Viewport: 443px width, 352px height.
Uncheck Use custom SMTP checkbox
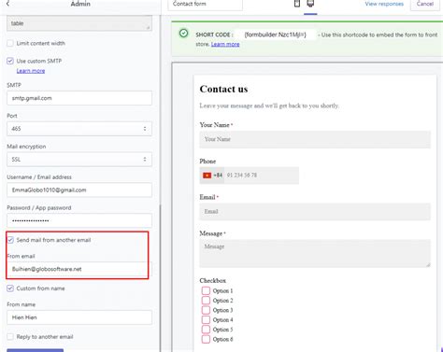10,61
